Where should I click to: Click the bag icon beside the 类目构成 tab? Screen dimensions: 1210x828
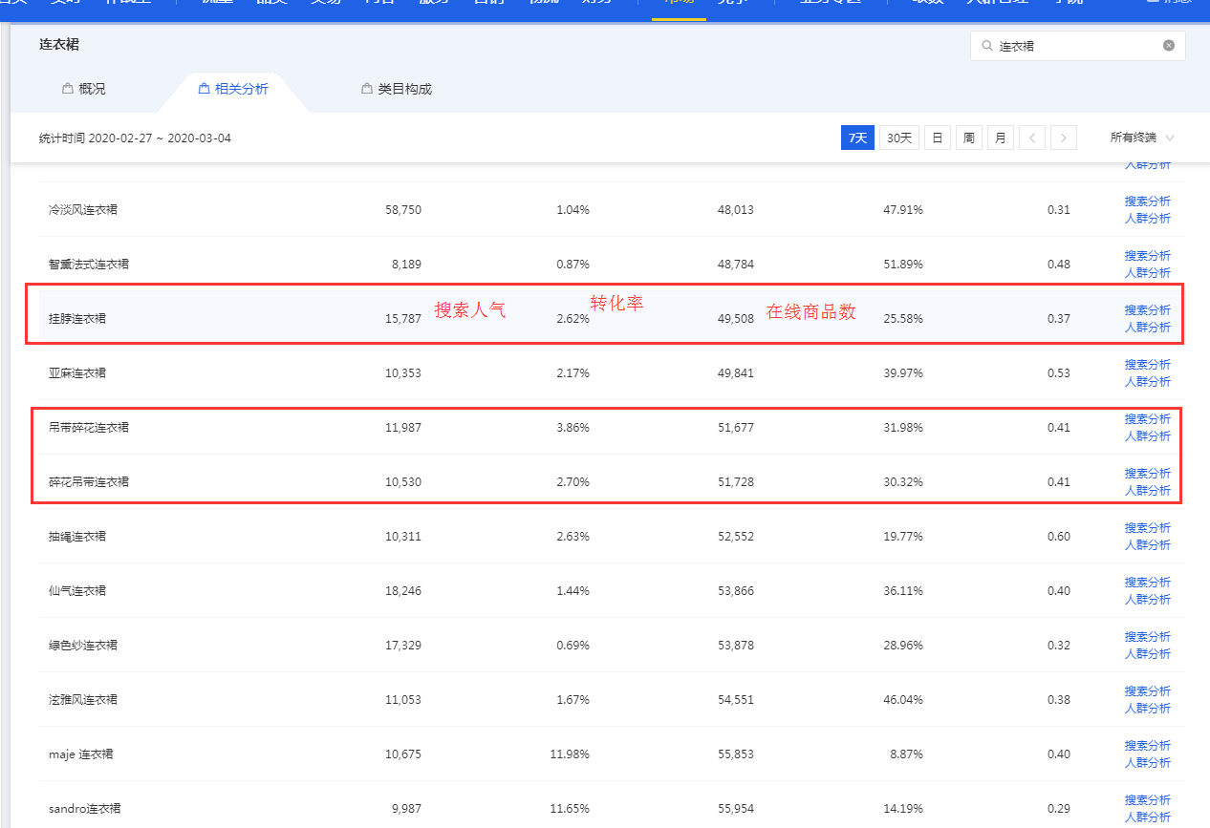click(366, 89)
